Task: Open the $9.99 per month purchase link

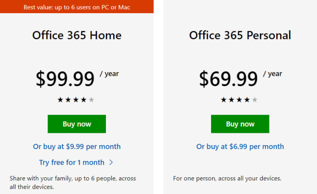Action: (x=77, y=146)
